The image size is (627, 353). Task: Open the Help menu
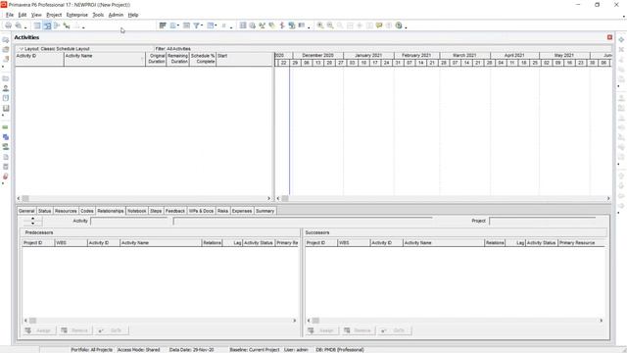click(133, 15)
